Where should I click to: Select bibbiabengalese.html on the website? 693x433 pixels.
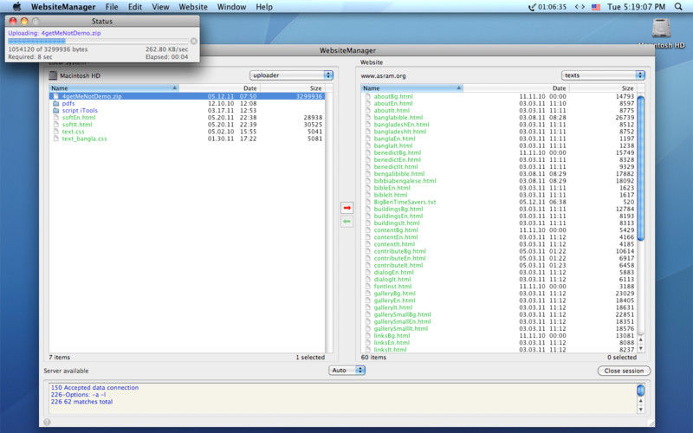pyautogui.click(x=499, y=181)
